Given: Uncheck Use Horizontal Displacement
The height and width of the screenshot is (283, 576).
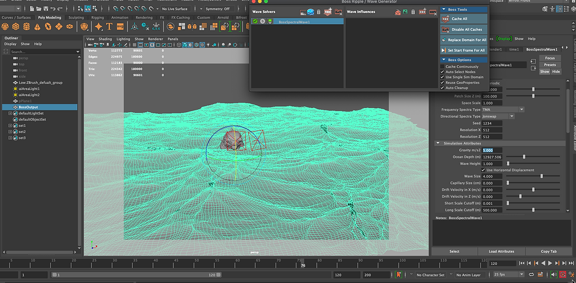Looking at the screenshot, I should click(484, 170).
